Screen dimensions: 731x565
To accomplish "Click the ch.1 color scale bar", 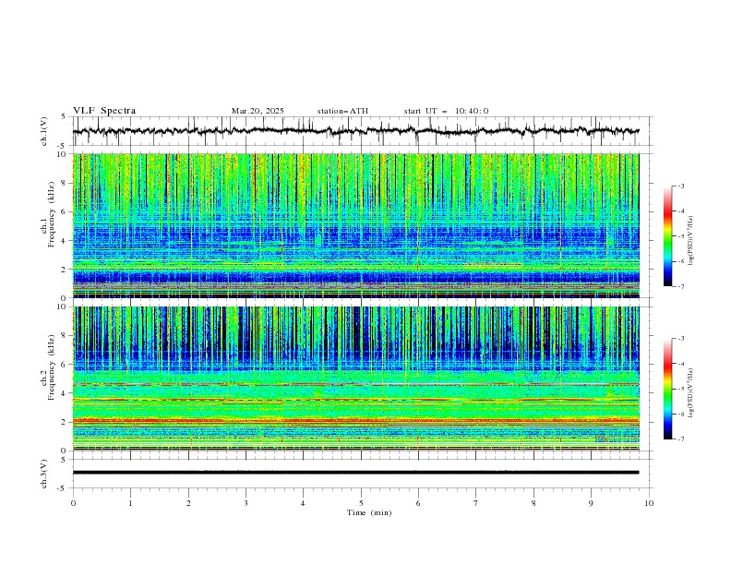I will [x=667, y=236].
